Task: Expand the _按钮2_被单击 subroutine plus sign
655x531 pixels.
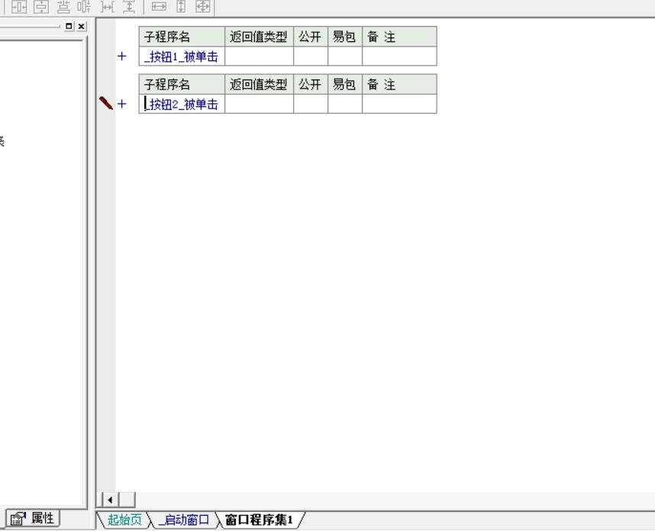Action: pos(121,104)
